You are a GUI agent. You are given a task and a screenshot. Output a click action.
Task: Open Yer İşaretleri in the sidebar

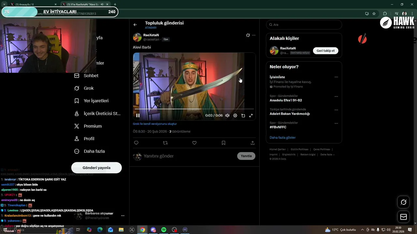92,101
